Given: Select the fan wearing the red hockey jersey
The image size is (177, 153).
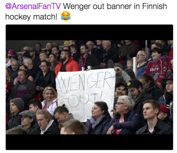Looking at the screenshot, I should (158, 65).
